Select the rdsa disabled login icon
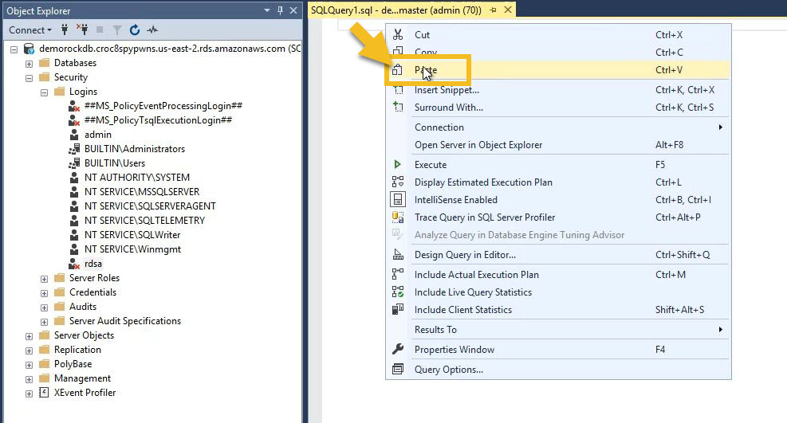Image resolution: width=787 pixels, height=423 pixels. point(74,264)
